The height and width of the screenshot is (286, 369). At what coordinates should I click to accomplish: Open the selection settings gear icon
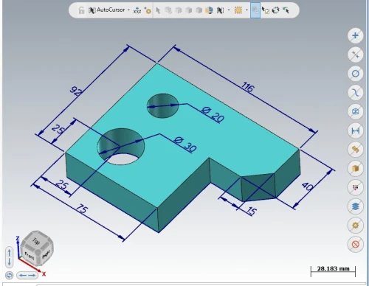(x=148, y=10)
